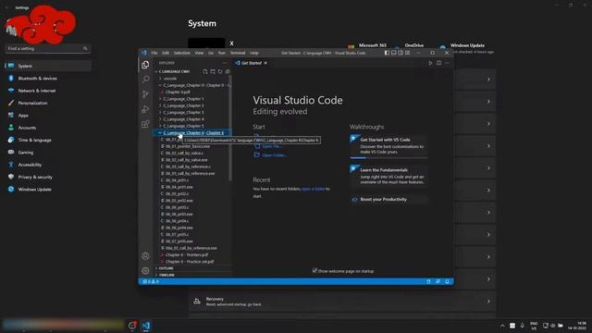Open Chapter 0.pdf in the explorer
The height and width of the screenshot is (333, 592).
point(178,92)
